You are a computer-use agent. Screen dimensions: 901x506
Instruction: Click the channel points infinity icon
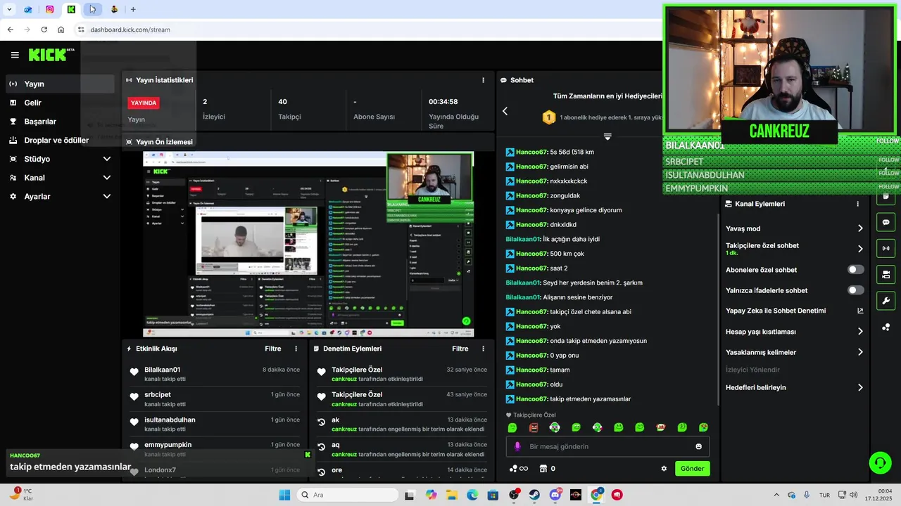pos(519,469)
